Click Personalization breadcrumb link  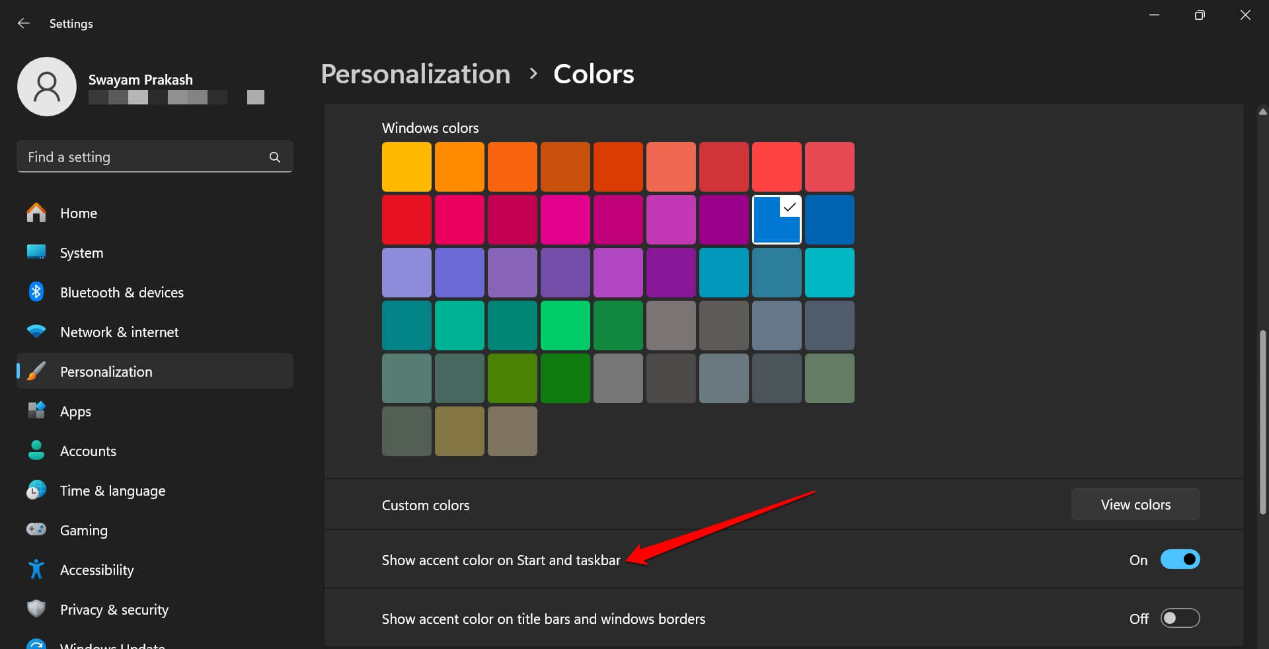tap(416, 74)
